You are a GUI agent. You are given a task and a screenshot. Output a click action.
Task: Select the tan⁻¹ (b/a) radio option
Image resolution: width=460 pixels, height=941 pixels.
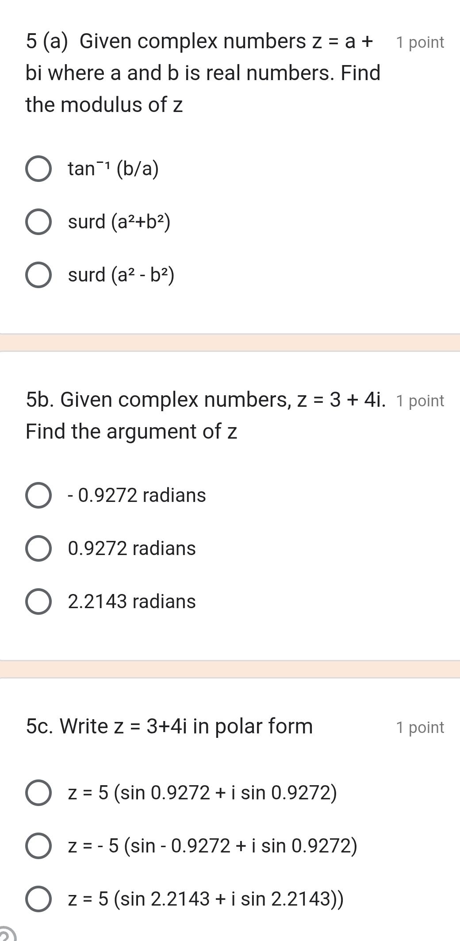point(38,169)
